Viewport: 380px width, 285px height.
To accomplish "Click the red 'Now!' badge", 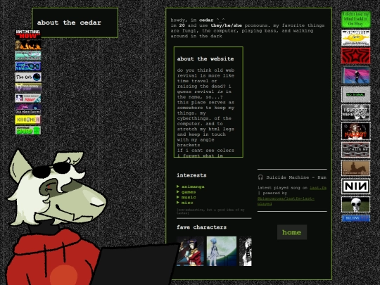I will tap(28, 98).
